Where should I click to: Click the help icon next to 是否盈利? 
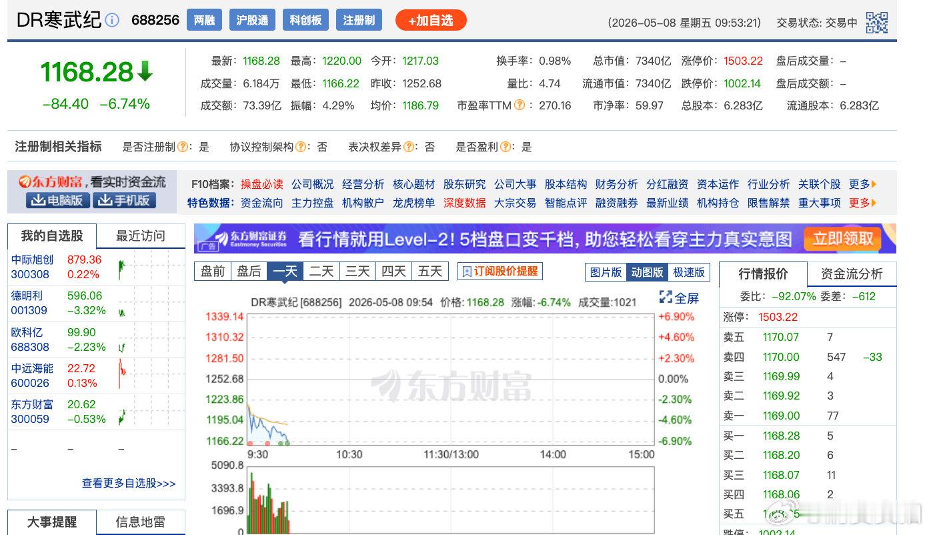coord(506,147)
